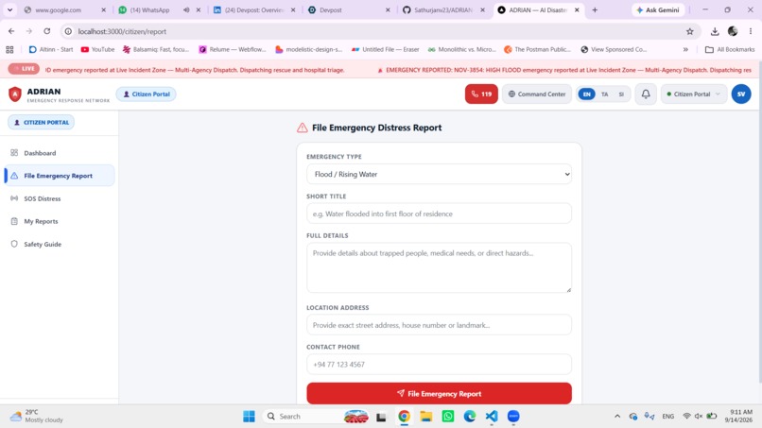Open the Balsamiq bookmark
Viewport: 762px width, 428px height.
pos(155,49)
